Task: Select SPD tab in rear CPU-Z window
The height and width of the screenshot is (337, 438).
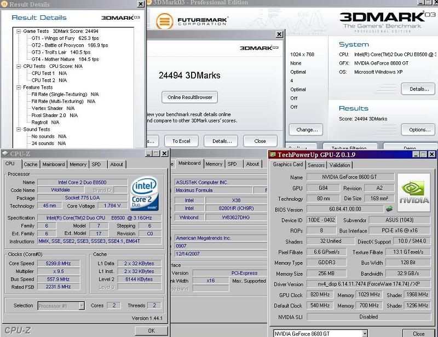Action: coord(232,164)
